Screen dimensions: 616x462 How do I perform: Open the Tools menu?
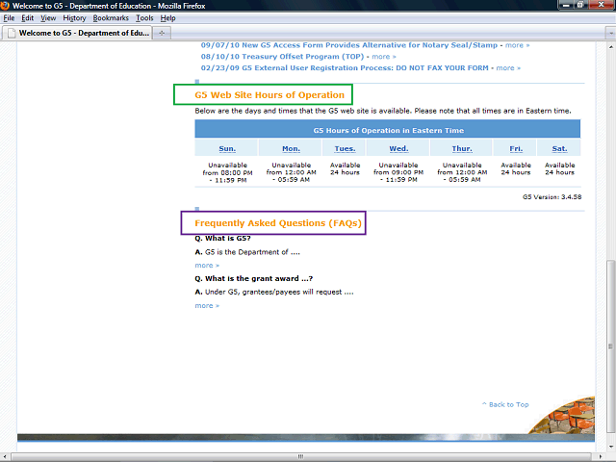pos(144,18)
